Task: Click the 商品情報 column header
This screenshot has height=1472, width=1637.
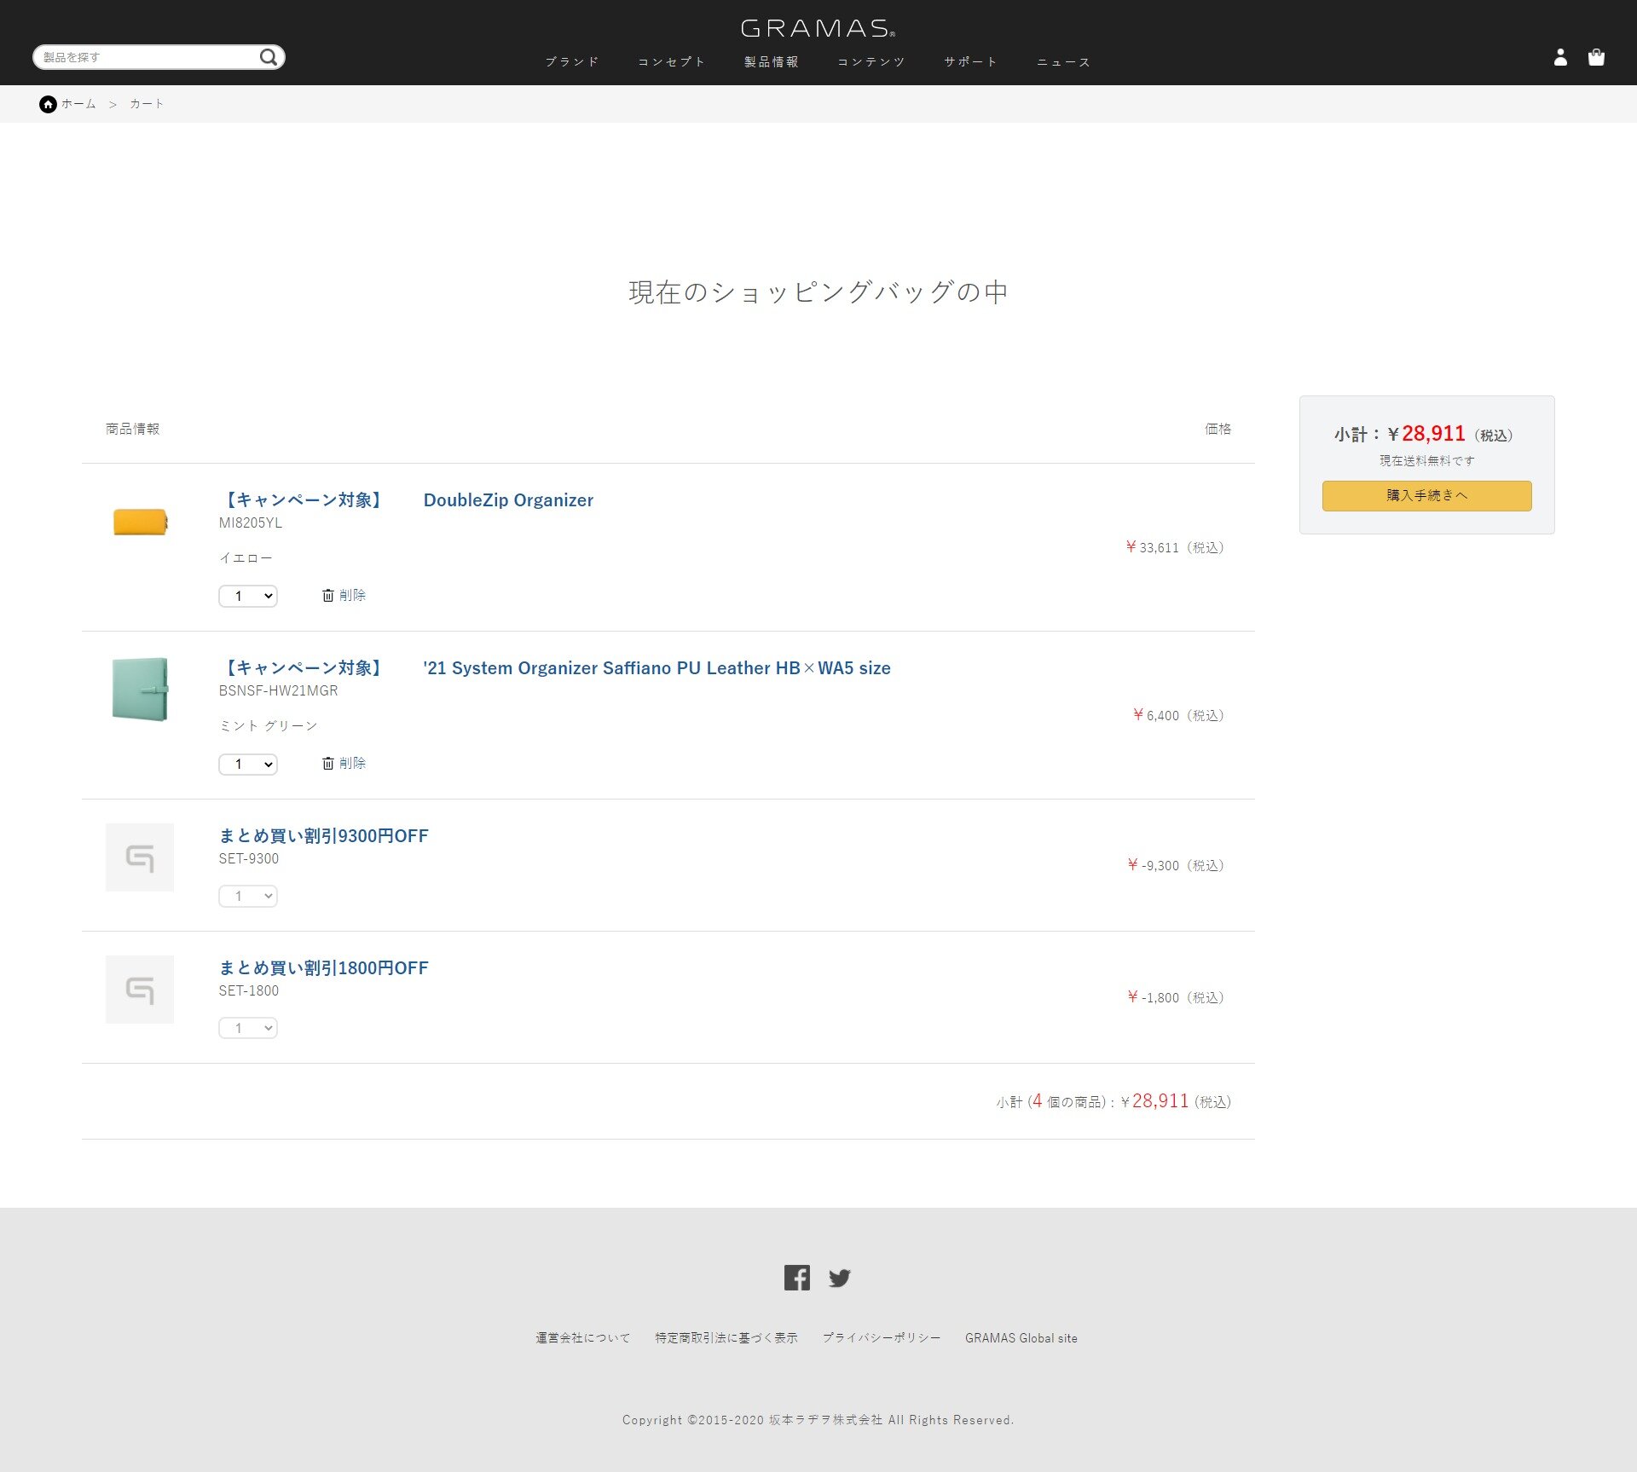Action: click(133, 429)
